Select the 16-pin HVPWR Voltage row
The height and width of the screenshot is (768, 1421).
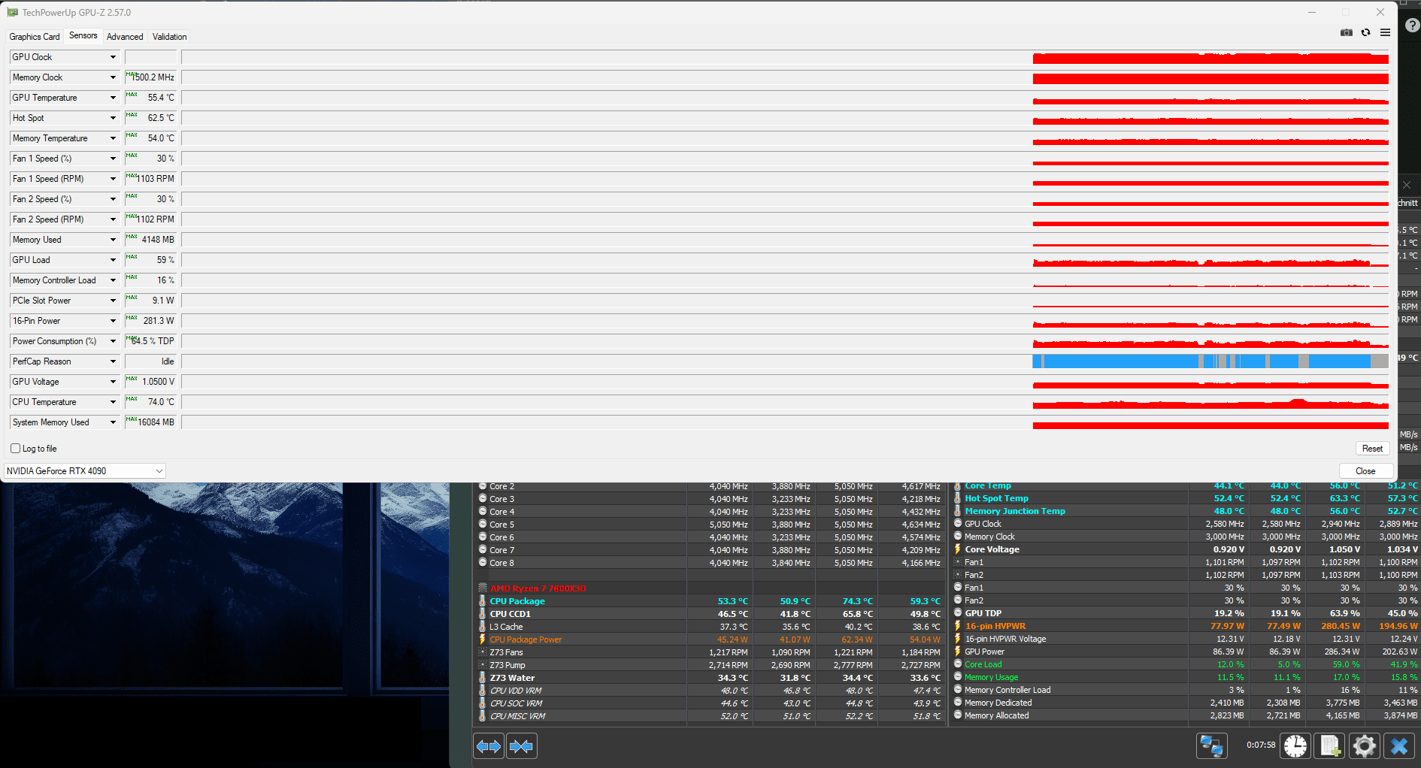(x=1185, y=639)
